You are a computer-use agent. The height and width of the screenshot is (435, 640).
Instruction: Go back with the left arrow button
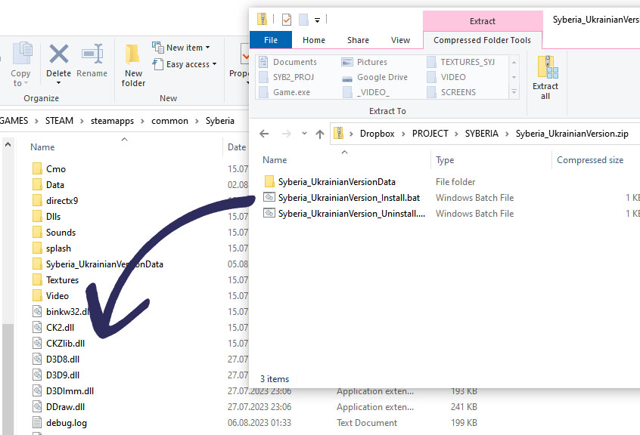click(264, 134)
